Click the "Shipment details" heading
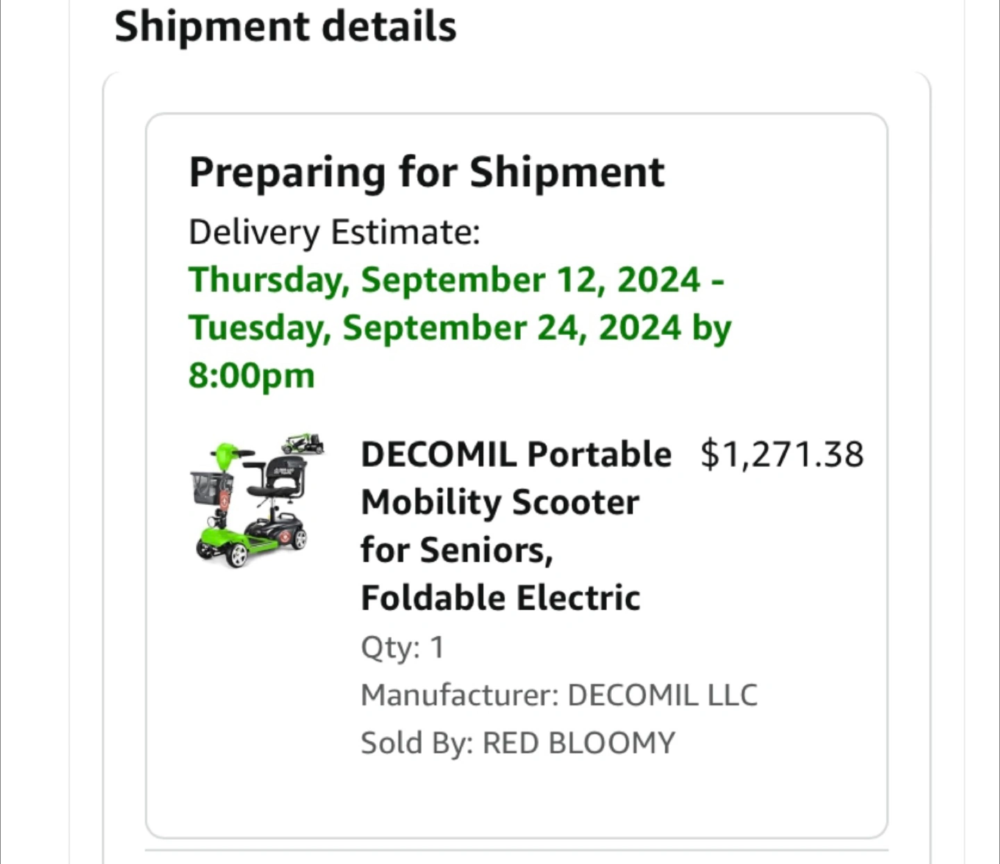The image size is (1000, 864). pos(285,26)
